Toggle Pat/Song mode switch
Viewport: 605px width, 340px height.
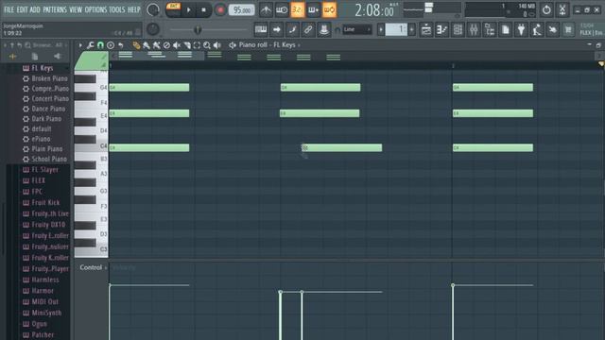pyautogui.click(x=173, y=9)
